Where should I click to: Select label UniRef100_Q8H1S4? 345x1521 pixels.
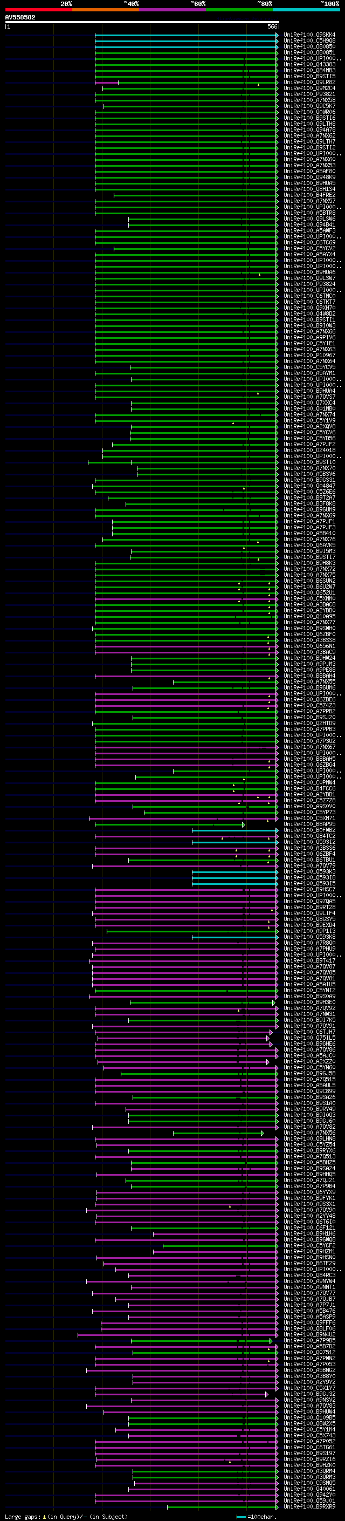coord(309,189)
